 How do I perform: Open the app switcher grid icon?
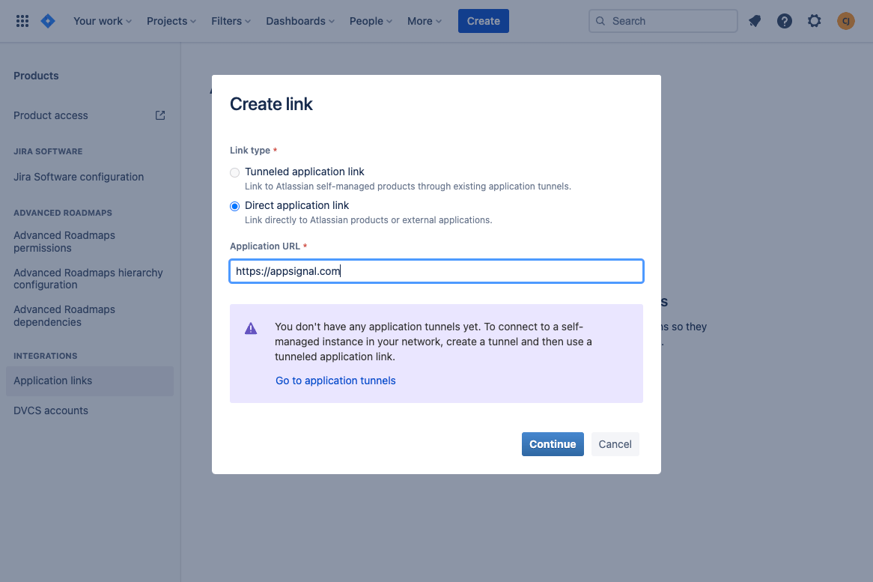[x=22, y=21]
